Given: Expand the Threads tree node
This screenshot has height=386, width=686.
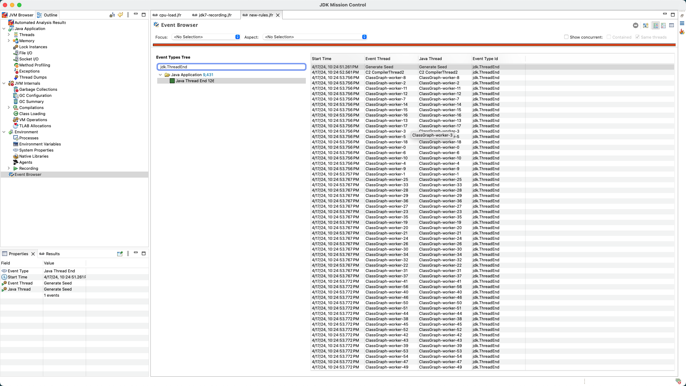Looking at the screenshot, I should 9,35.
